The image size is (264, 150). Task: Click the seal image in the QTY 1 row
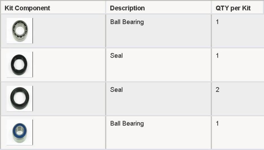click(19, 64)
